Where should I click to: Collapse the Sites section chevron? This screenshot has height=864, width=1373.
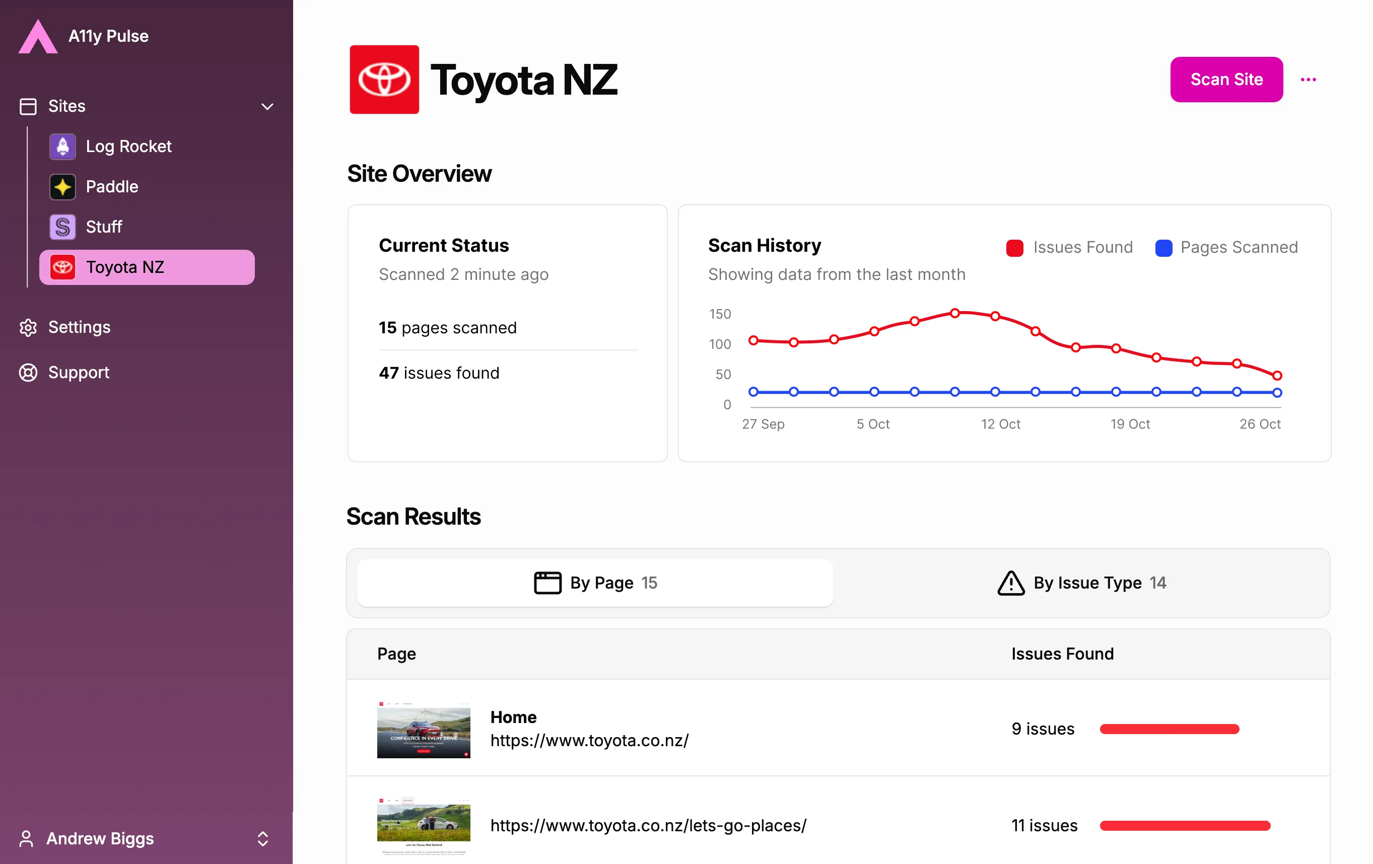pyautogui.click(x=267, y=107)
